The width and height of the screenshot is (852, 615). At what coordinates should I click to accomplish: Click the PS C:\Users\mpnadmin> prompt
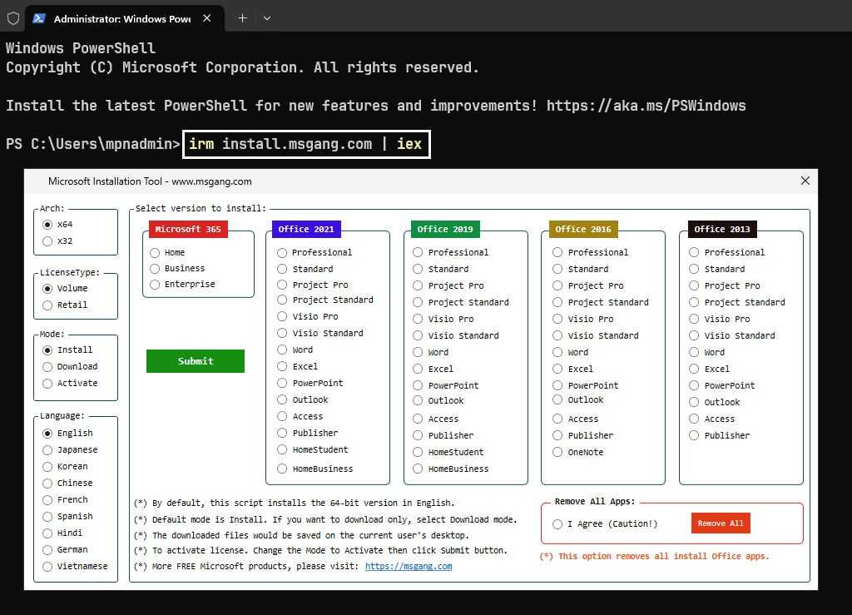tap(93, 144)
